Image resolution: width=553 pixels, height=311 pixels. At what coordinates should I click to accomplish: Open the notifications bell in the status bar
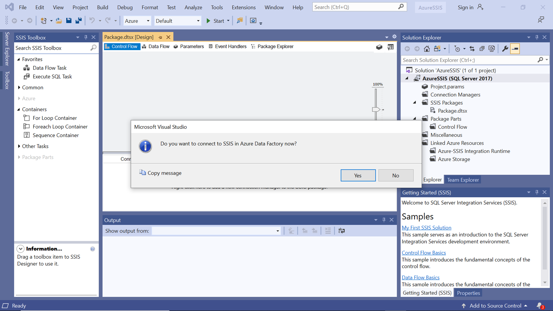539,305
